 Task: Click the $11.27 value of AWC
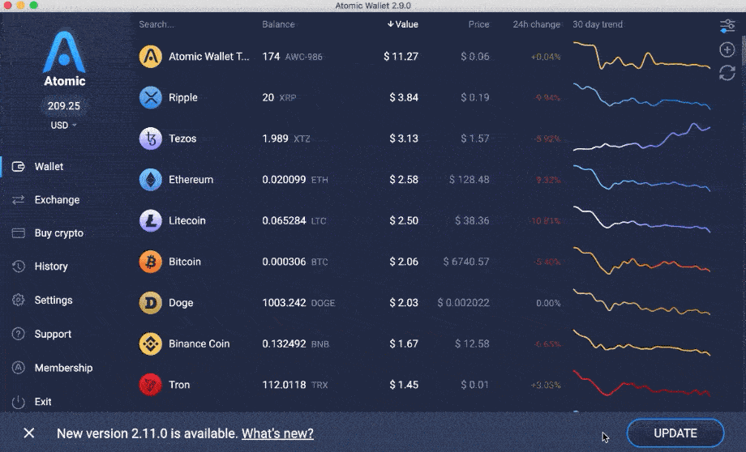tap(401, 57)
